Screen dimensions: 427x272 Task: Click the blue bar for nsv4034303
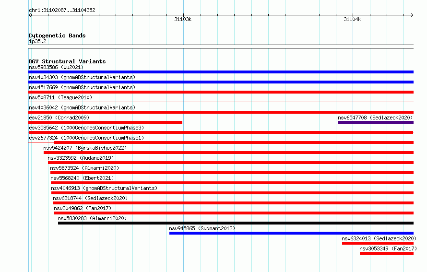[x=221, y=82]
